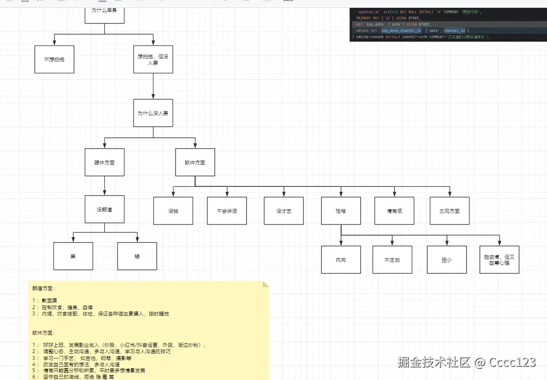Click the 性格 node
This screenshot has height=380, width=547.
point(341,210)
